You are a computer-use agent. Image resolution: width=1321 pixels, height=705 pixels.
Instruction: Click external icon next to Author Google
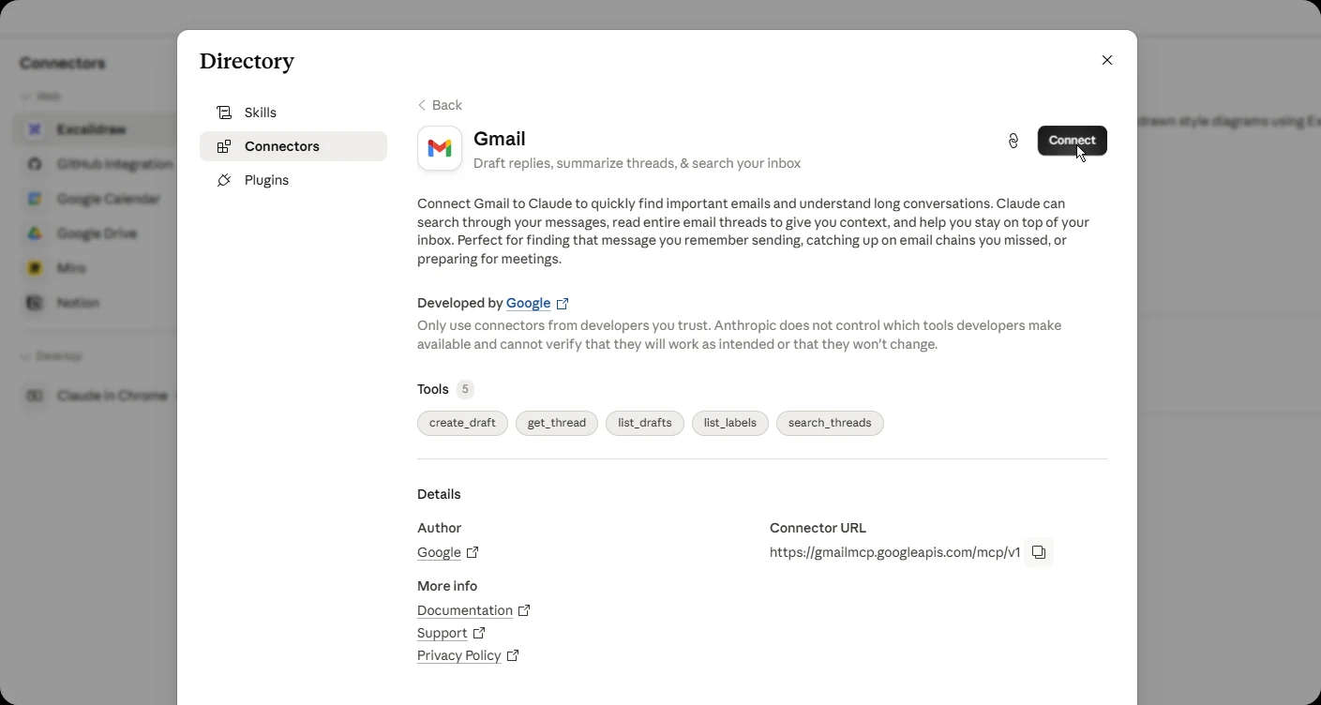(x=473, y=552)
